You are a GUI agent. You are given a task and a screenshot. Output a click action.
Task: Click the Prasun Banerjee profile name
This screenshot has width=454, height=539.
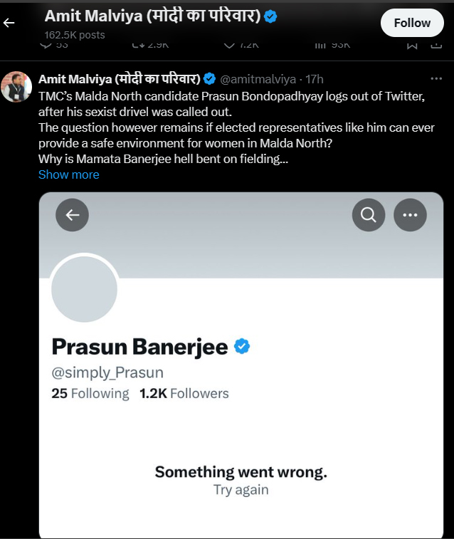(139, 347)
